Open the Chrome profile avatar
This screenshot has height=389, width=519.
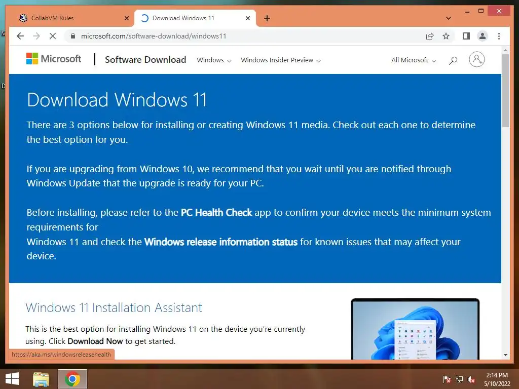(483, 36)
